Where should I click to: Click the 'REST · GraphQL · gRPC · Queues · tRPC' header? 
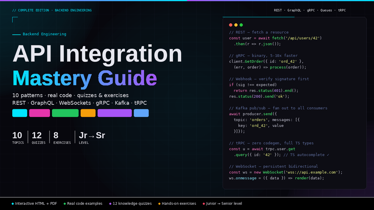[310, 10]
